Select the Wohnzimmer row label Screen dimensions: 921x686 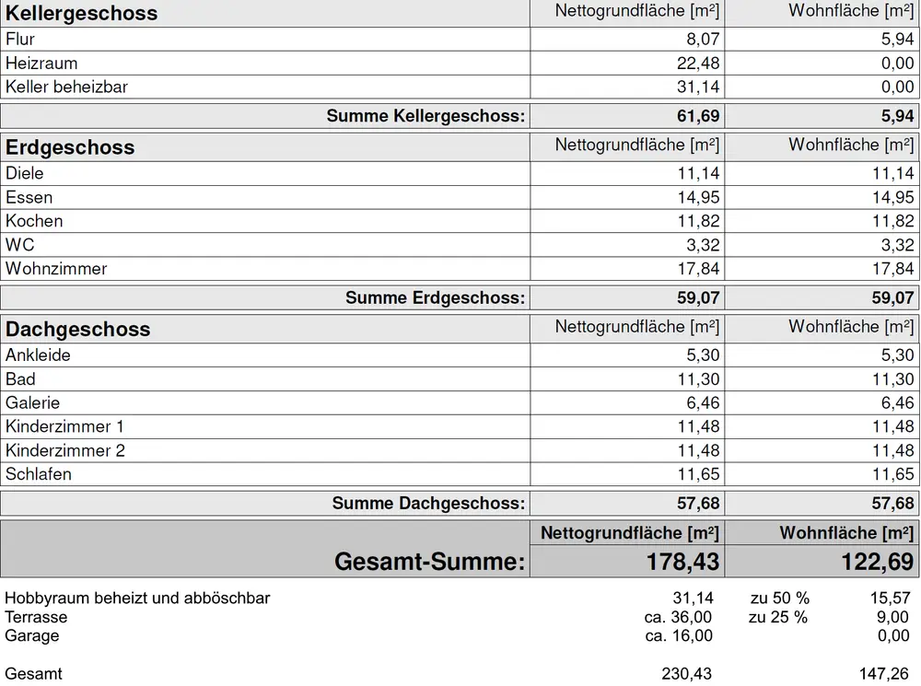coord(56,269)
